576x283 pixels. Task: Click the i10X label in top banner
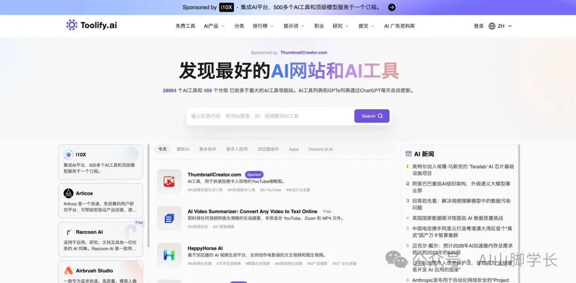coord(226,7)
